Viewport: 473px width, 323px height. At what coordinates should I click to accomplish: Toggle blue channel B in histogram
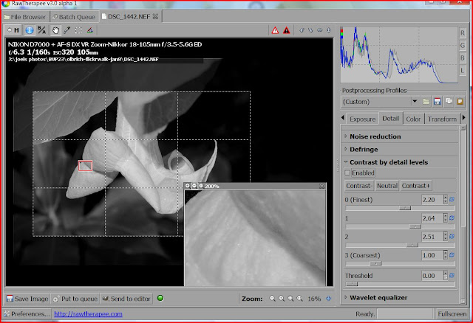[x=463, y=58]
